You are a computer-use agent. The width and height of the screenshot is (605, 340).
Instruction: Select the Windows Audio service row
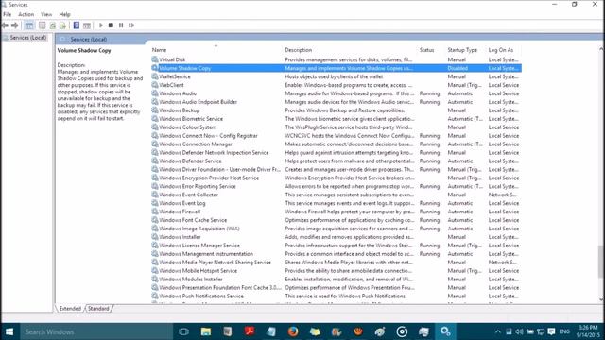(x=336, y=93)
